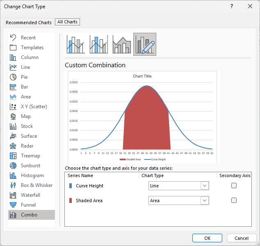
Task: Click the blue Curve Height series swatch
Action: tap(71, 186)
